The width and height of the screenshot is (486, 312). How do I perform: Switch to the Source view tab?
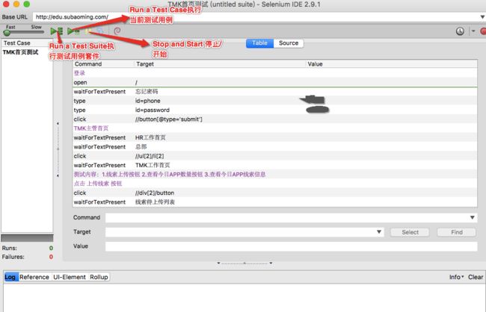289,43
